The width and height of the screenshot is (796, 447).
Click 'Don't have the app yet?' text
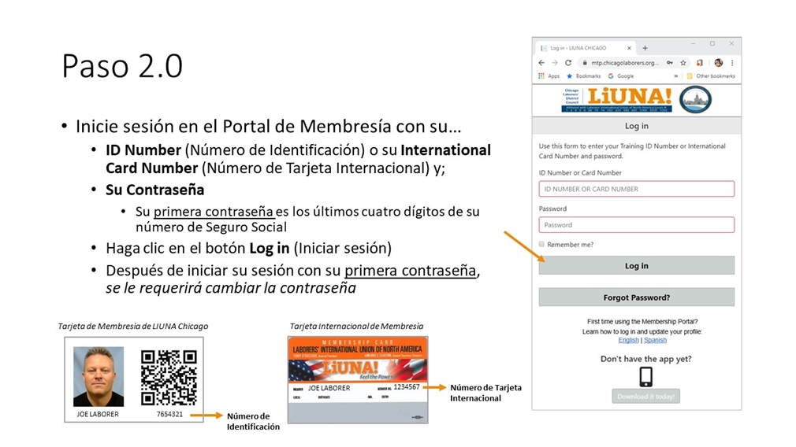pos(645,359)
